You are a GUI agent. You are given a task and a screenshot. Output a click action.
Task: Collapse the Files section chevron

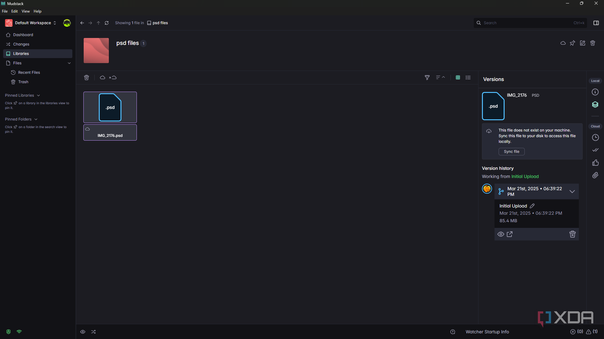point(69,63)
